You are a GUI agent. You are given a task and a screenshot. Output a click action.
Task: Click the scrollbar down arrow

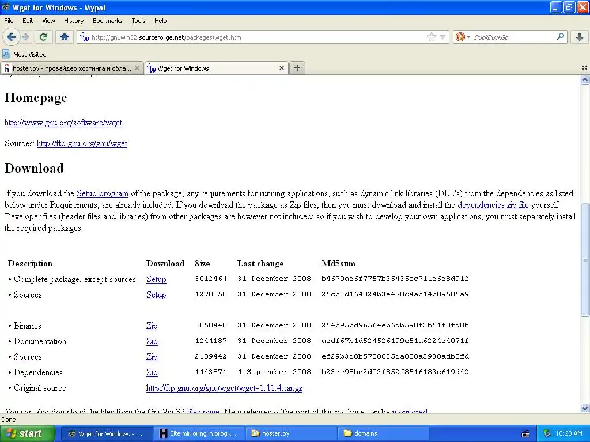(x=585, y=408)
